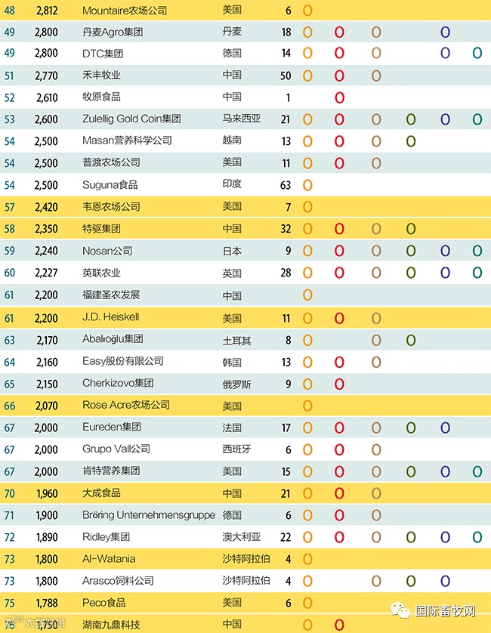Select the 丹麦Agro集团 company cell

pyautogui.click(x=113, y=32)
